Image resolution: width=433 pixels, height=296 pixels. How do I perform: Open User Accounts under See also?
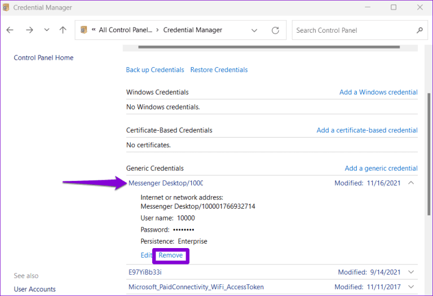tap(35, 289)
